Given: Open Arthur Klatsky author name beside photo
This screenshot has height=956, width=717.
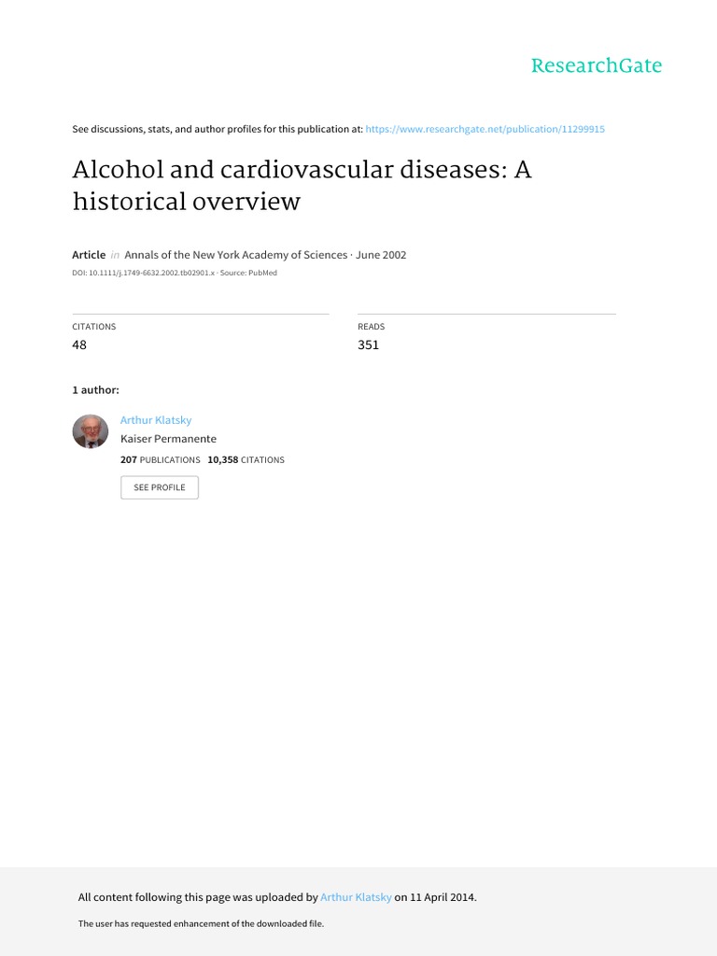Looking at the screenshot, I should pos(156,420).
